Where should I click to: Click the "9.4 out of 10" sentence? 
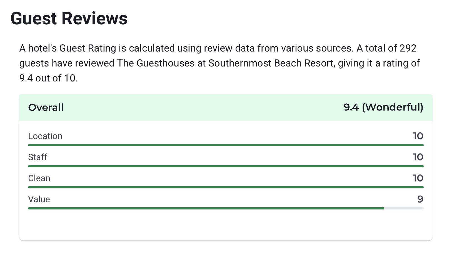(x=48, y=78)
